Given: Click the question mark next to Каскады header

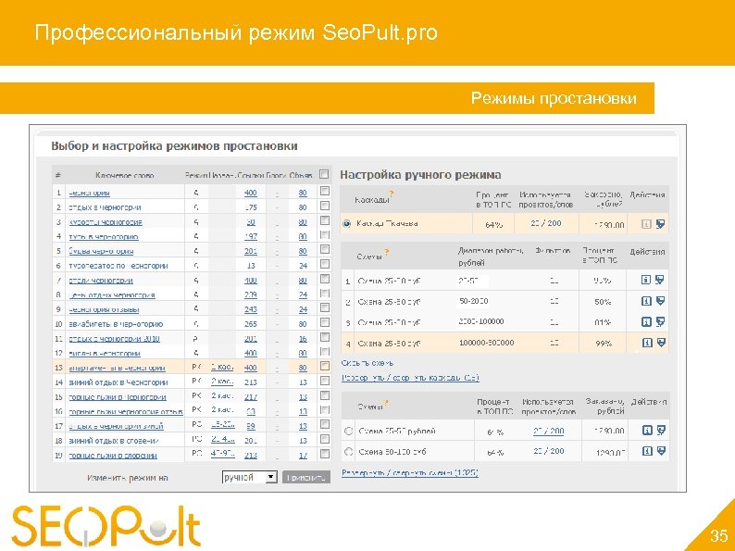Looking at the screenshot, I should click(392, 194).
